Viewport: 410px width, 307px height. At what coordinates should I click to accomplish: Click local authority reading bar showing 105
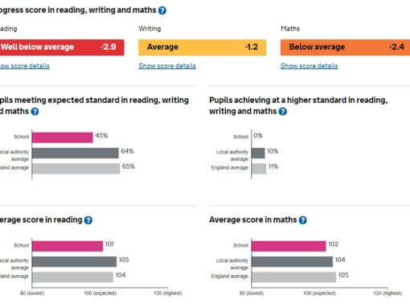tap(74, 262)
